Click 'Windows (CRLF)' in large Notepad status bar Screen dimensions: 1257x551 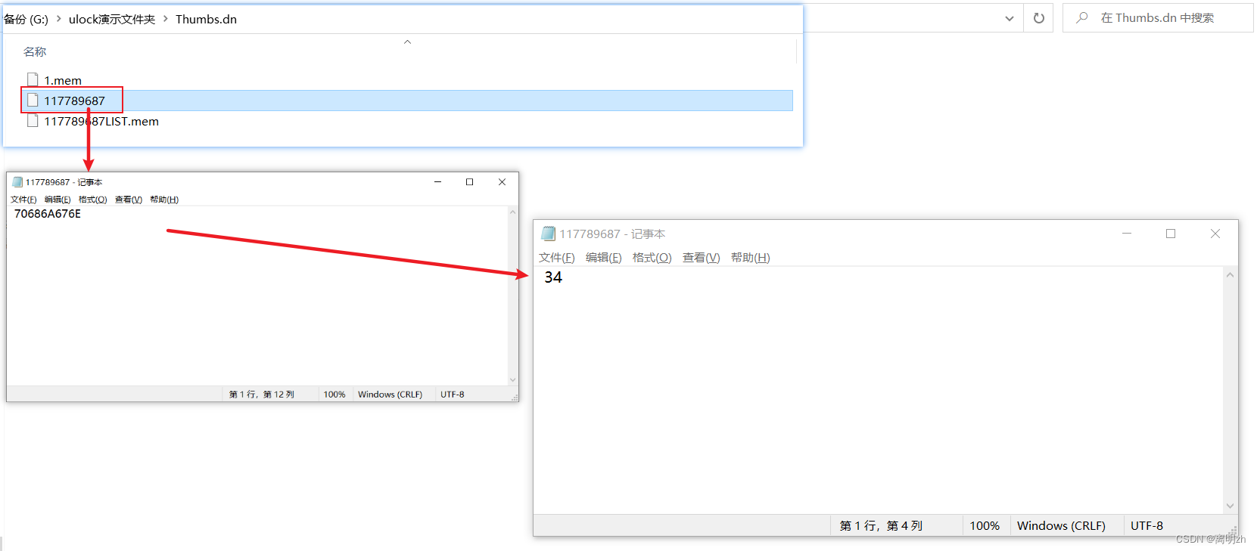pyautogui.click(x=1061, y=525)
